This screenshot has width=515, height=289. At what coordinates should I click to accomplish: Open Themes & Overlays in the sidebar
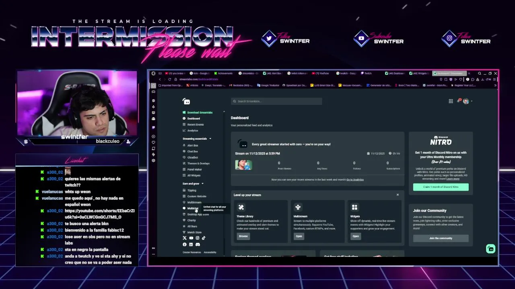click(196, 163)
